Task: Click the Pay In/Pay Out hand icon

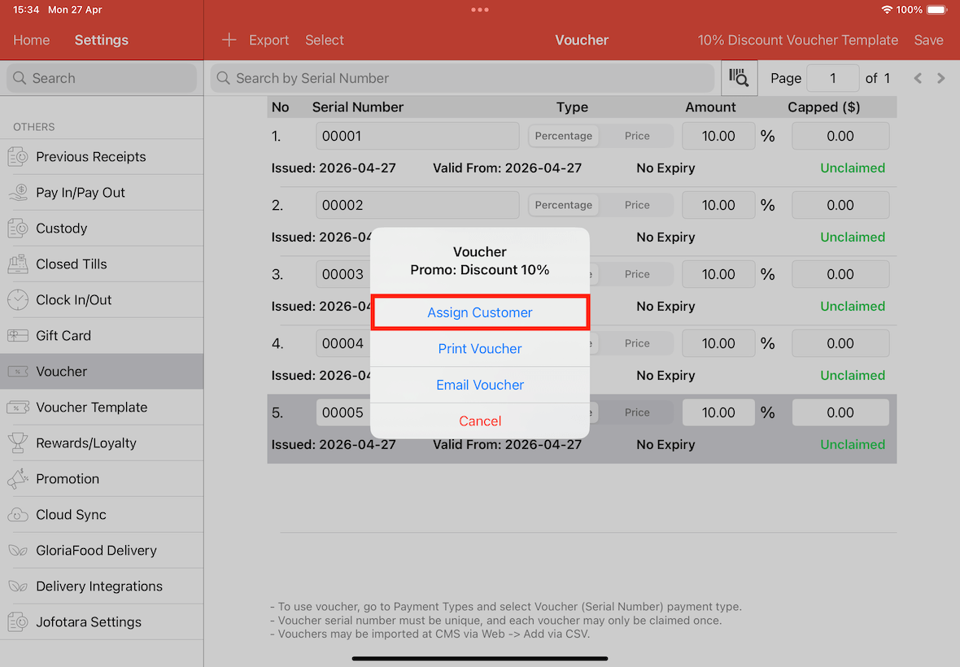Action: tap(18, 193)
